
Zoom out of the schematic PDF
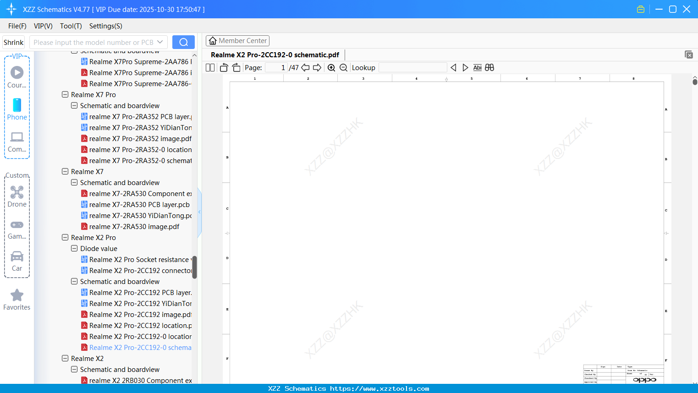tap(343, 68)
